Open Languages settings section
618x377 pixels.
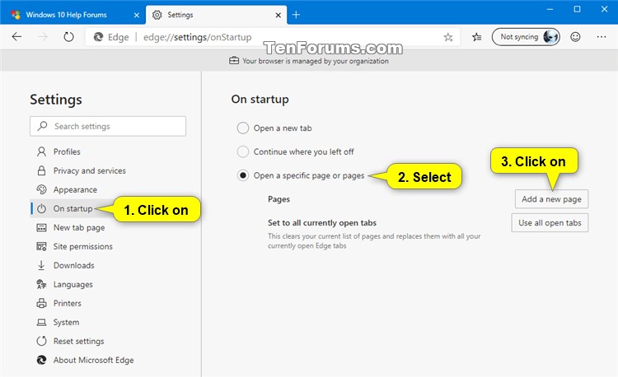pos(73,284)
